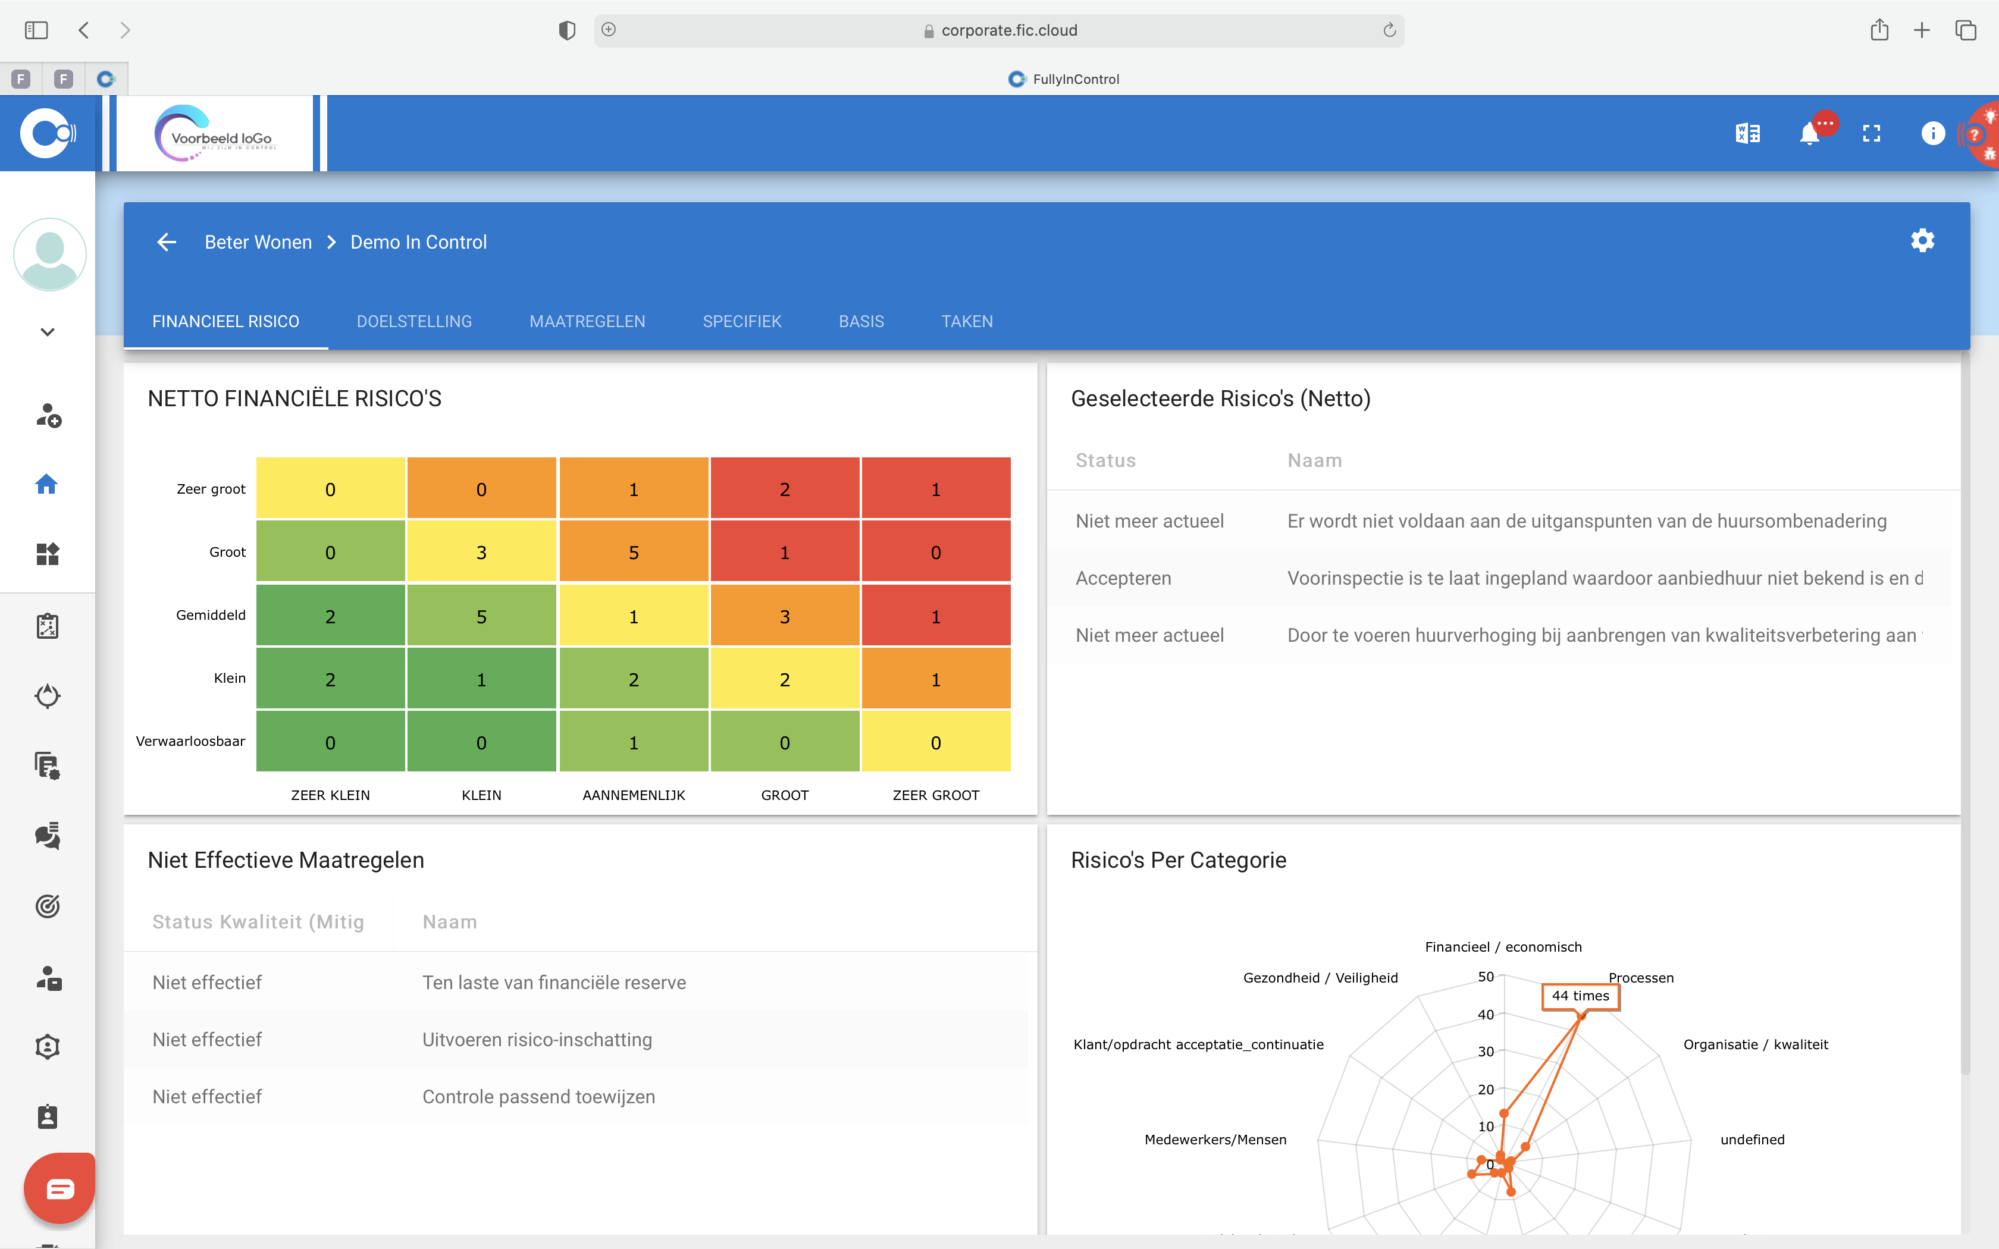Viewport: 1999px width, 1249px height.
Task: Open 'Uitvoeren risico-inschatting' row
Action: 576,1039
